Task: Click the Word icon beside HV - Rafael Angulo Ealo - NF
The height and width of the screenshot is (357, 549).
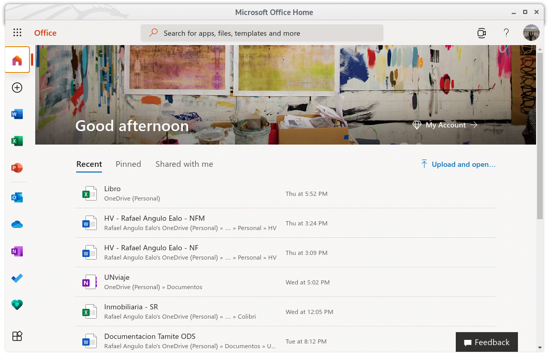Action: tap(89, 252)
